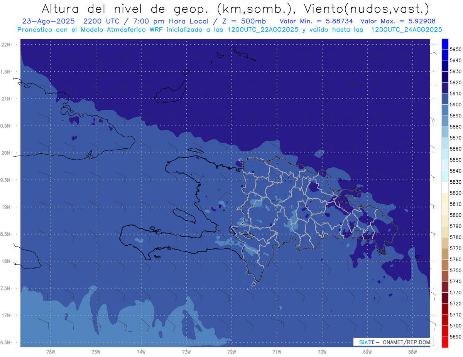Screen dimensions: 463x357
Task: Click the 5860 color scale label
Action: click(456, 149)
